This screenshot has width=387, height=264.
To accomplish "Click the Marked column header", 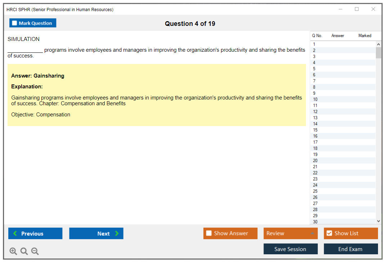I will coord(365,36).
